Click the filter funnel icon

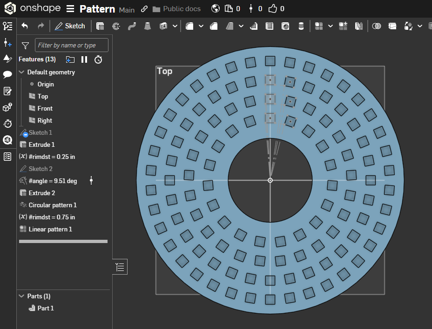pos(26,46)
